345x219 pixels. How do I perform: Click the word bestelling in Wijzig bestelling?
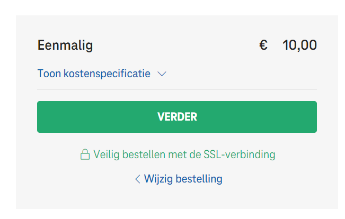pyautogui.click(x=199, y=179)
